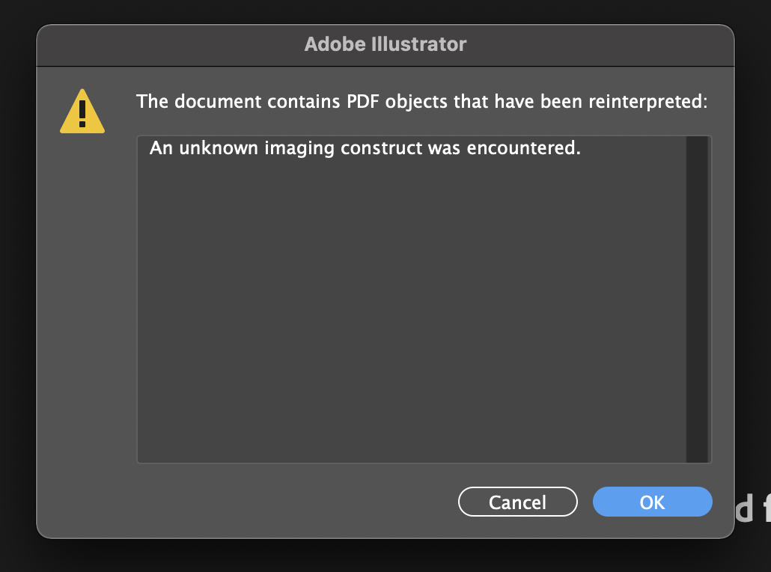Click the 'document contains PDF objects' heading text
Screen dimensions: 771x572
(x=421, y=101)
